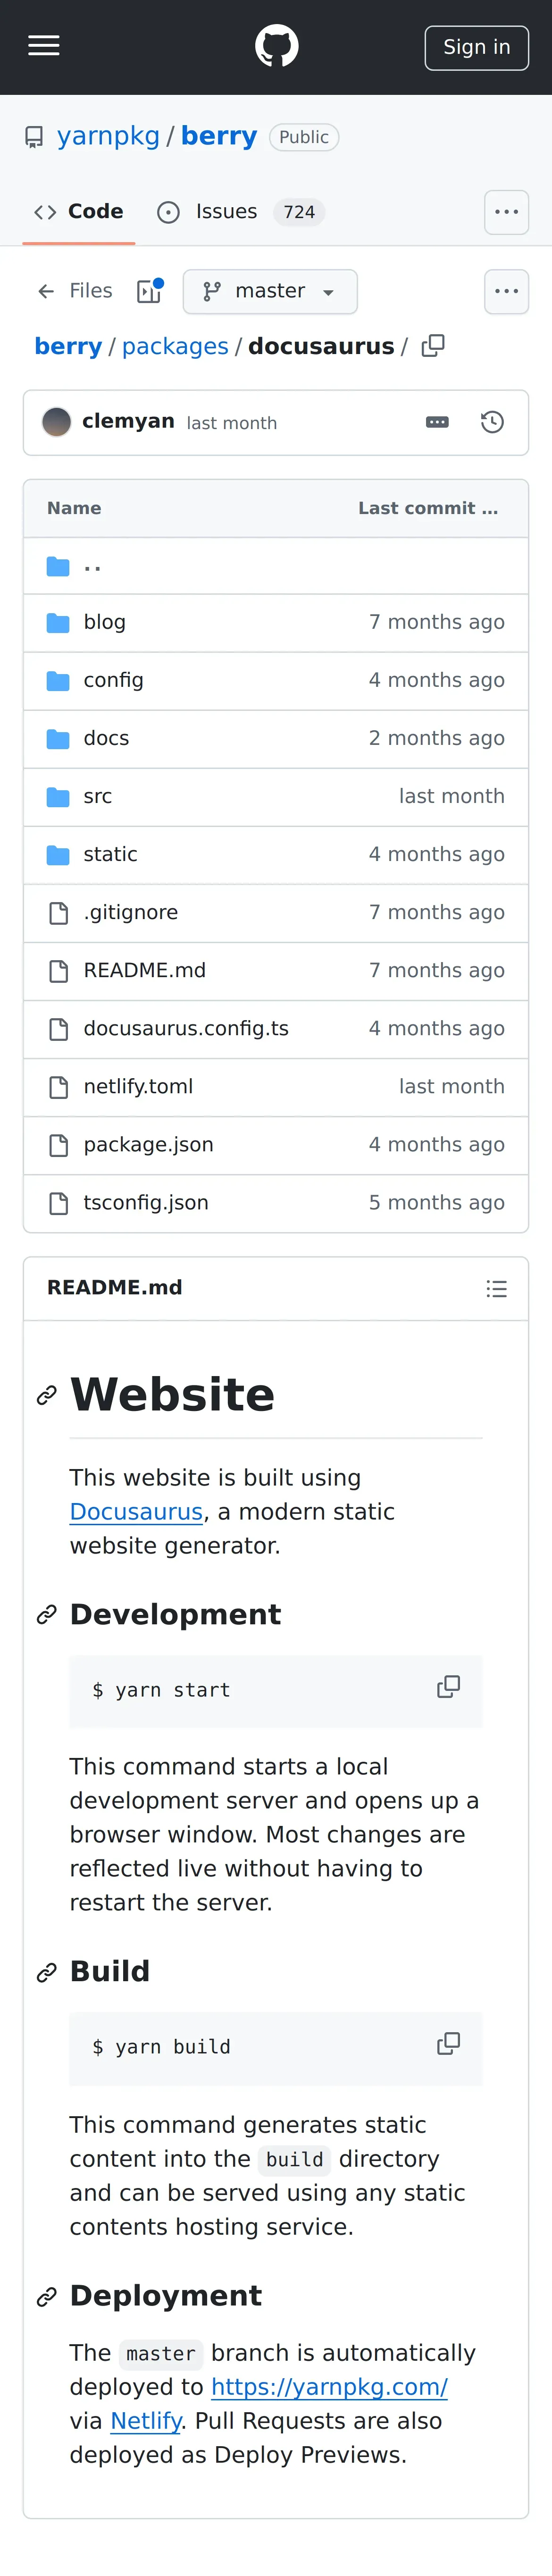The width and height of the screenshot is (552, 2576).
Task: Select the Code tab
Action: coord(80,212)
